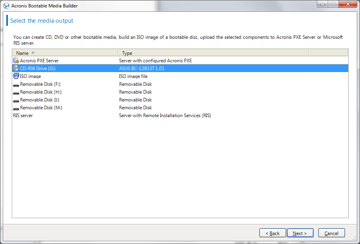Proceed with the Next button
The image size is (360, 244).
(300, 233)
